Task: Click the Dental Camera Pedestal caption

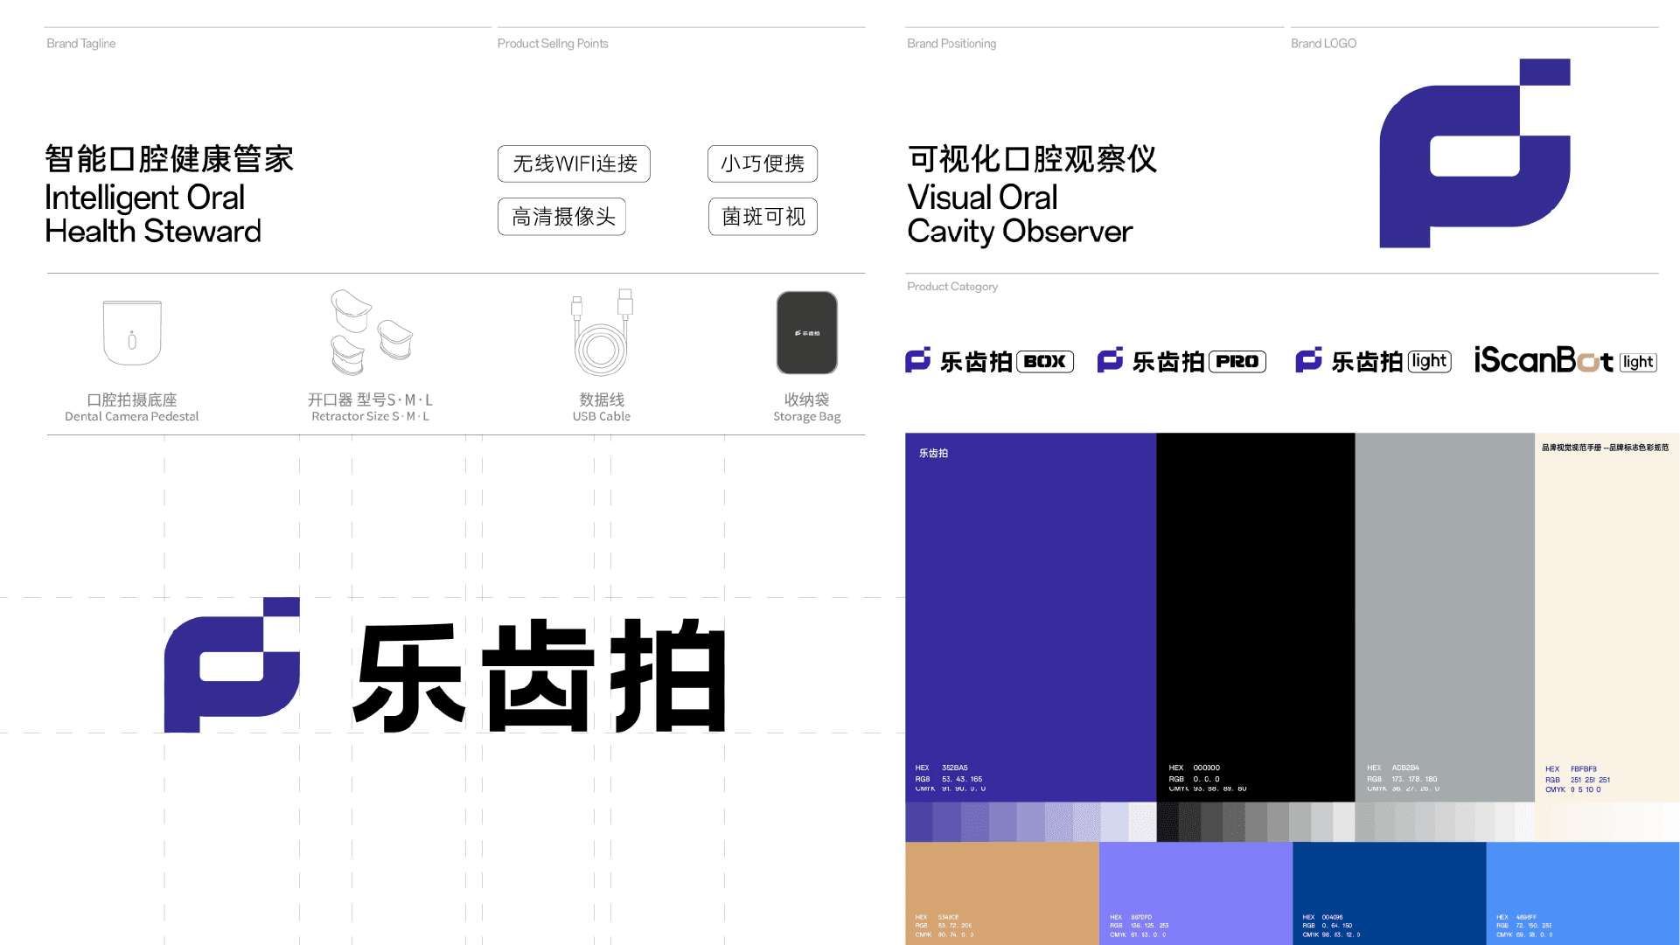Action: point(132,416)
